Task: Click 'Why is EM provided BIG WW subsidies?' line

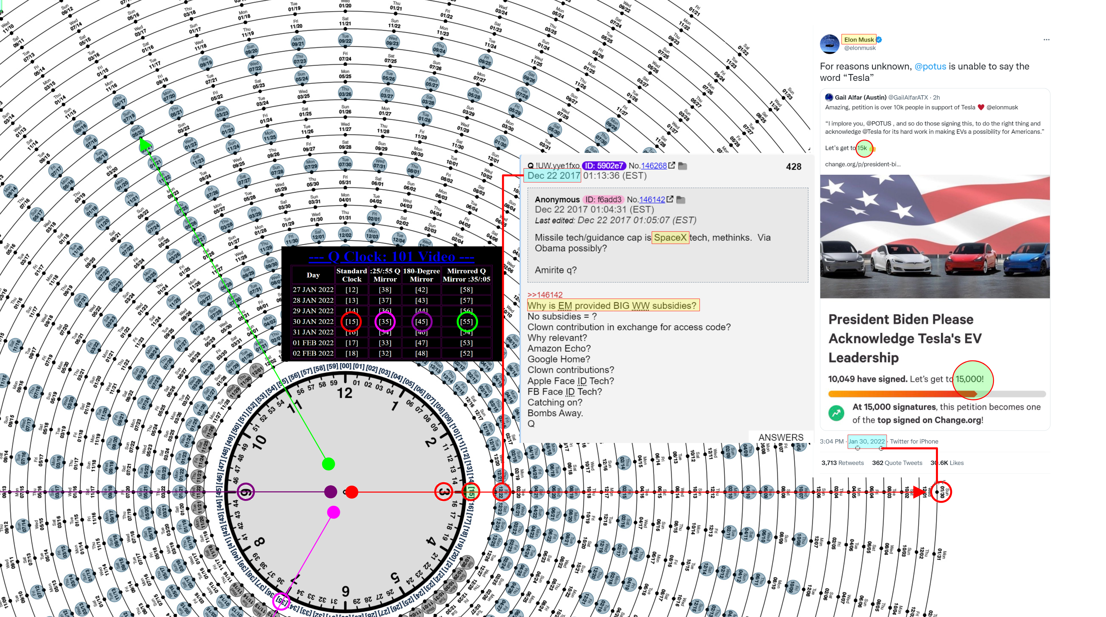Action: tap(612, 305)
